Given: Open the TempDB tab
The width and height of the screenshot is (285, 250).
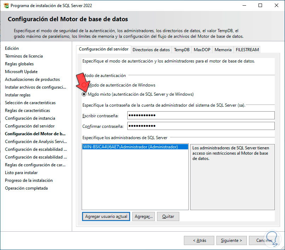Looking at the screenshot, I should pos(182,49).
